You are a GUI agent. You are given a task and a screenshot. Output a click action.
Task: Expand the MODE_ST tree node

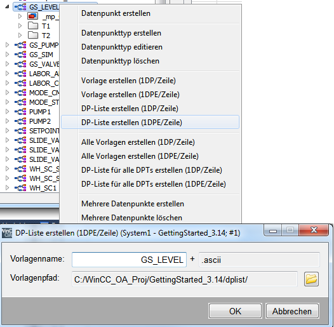point(7,102)
